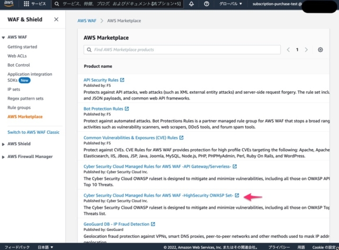
Task: Collapse the AWS WAF section
Action: click(x=3, y=38)
